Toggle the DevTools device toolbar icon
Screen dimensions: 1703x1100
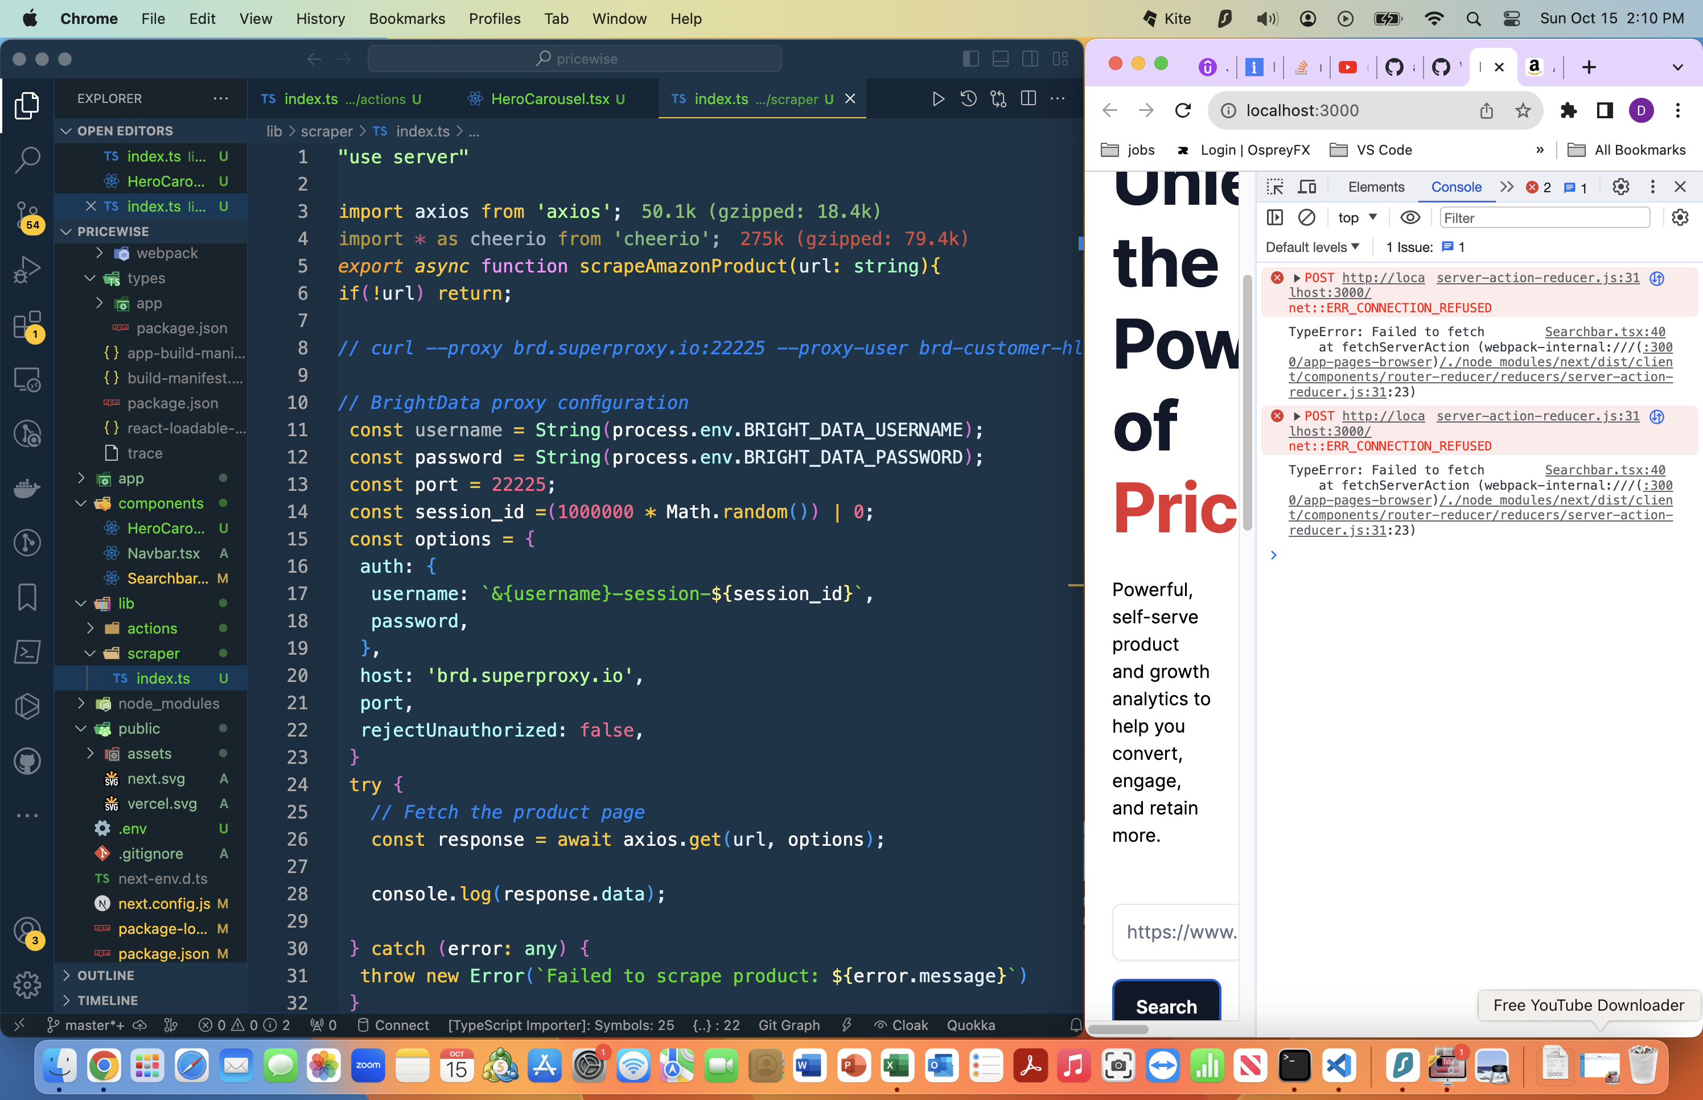1307,187
